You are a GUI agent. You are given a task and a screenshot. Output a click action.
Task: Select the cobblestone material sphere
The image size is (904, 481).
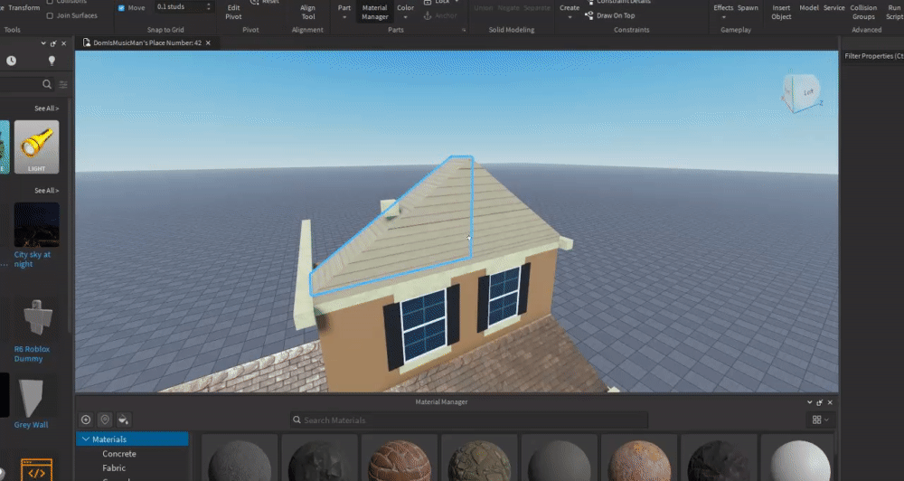pyautogui.click(x=478, y=459)
